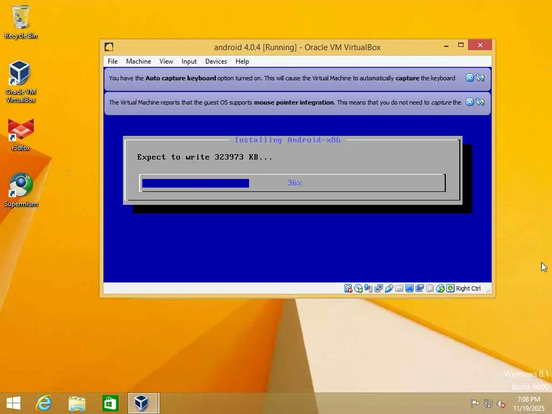Image resolution: width=552 pixels, height=414 pixels.
Task: Select the r3dfox desktop shortcut
Action: pyautogui.click(x=21, y=135)
